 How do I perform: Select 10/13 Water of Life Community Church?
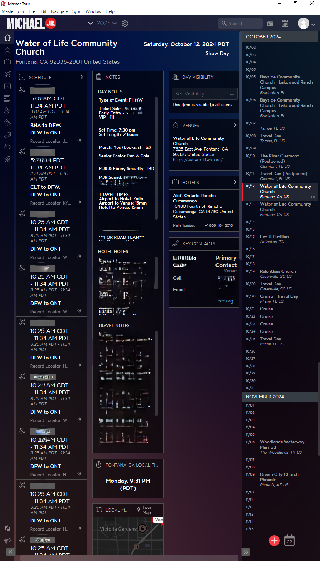[x=280, y=209]
